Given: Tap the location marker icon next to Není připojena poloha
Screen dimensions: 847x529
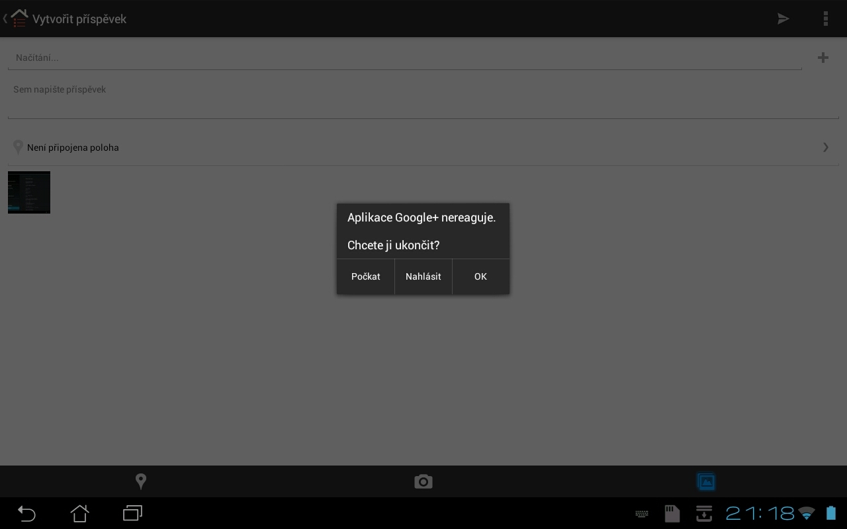Looking at the screenshot, I should click(18, 147).
